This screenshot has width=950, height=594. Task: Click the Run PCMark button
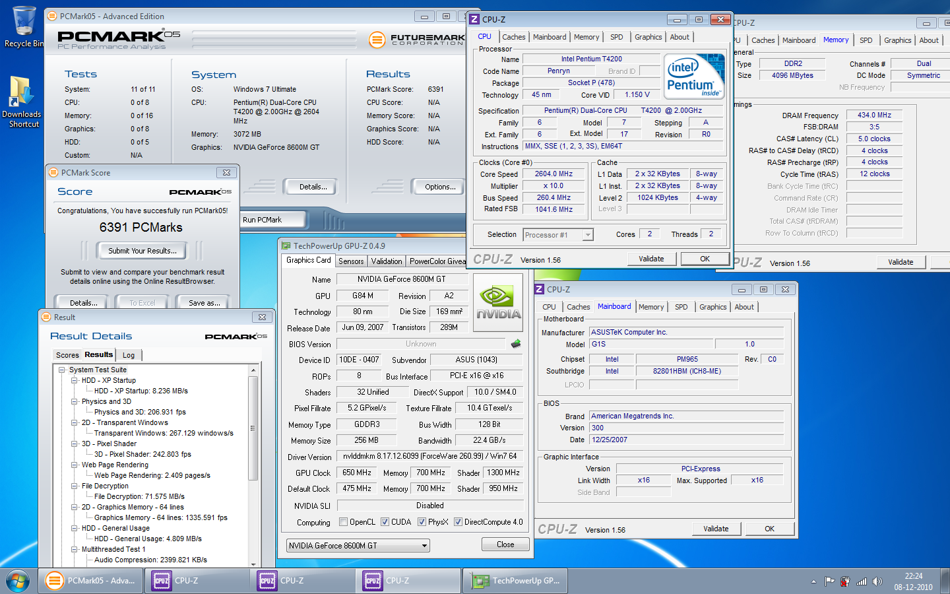click(x=272, y=220)
